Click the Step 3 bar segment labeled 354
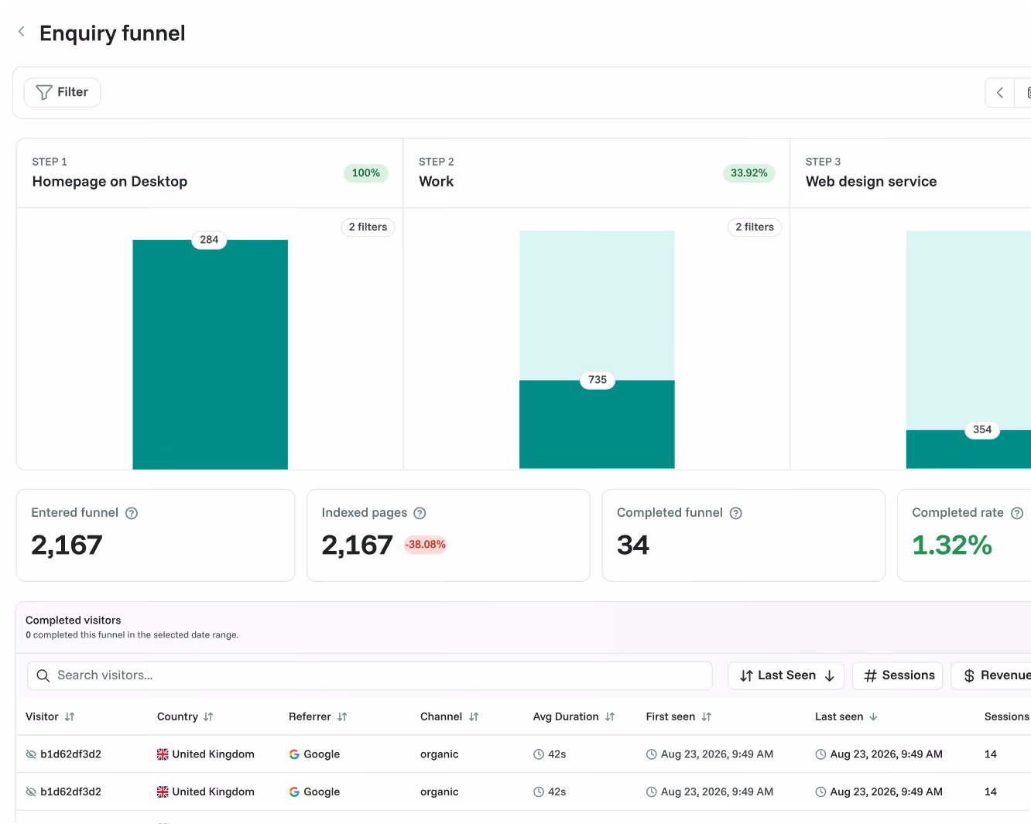This screenshot has height=824, width=1031. [968, 450]
